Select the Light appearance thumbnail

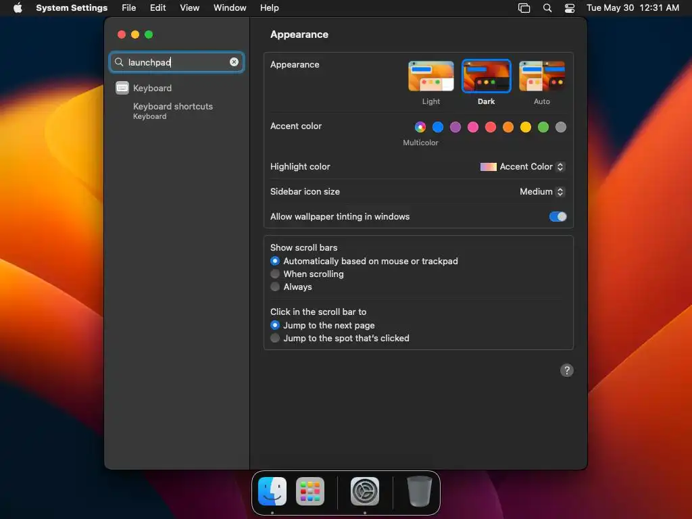430,76
